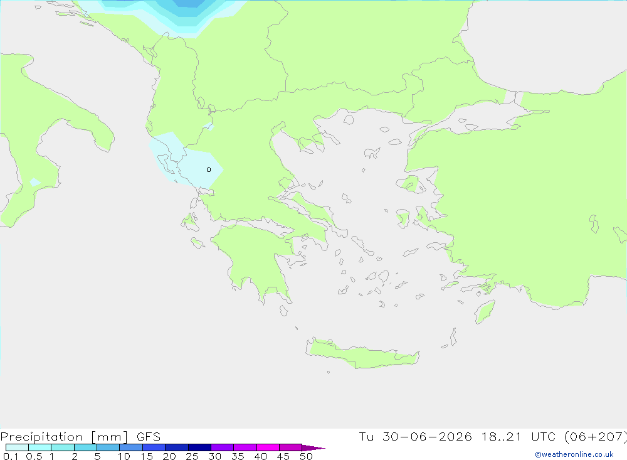
Task: Click the legend label '0.5'
Action: [34, 456]
